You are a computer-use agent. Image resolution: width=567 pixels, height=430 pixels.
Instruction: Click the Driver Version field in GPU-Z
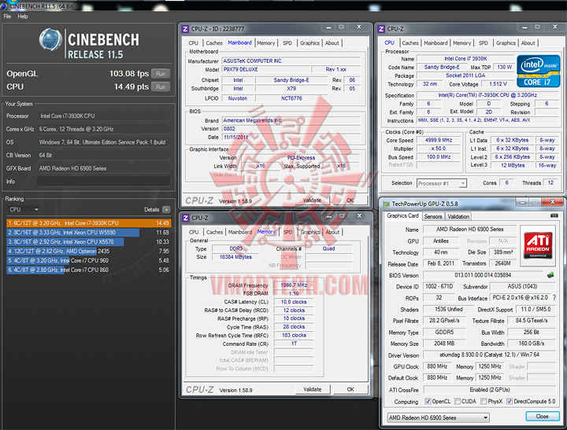[x=490, y=355]
